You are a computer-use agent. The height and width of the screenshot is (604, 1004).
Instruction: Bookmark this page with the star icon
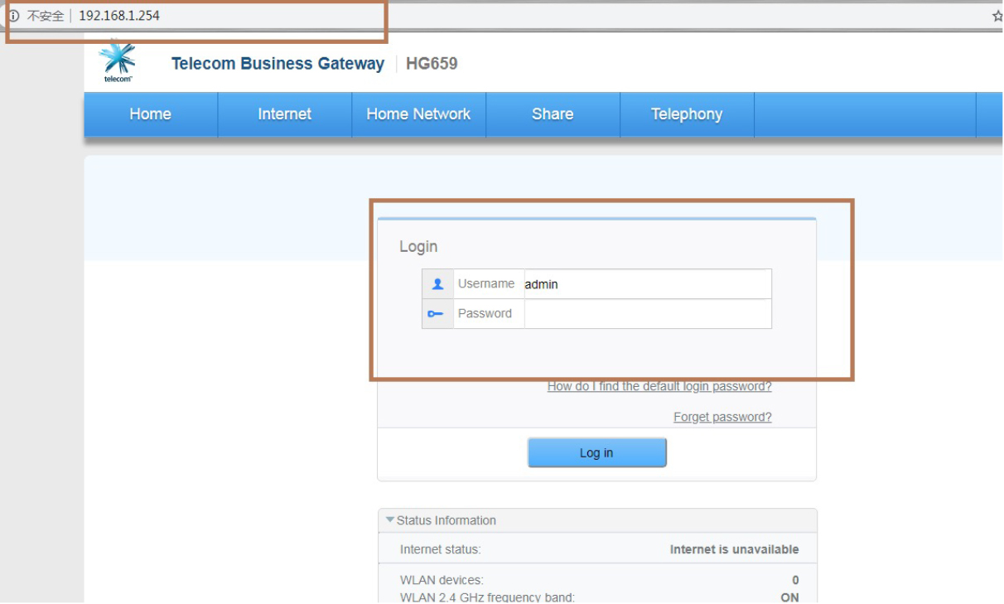point(997,16)
